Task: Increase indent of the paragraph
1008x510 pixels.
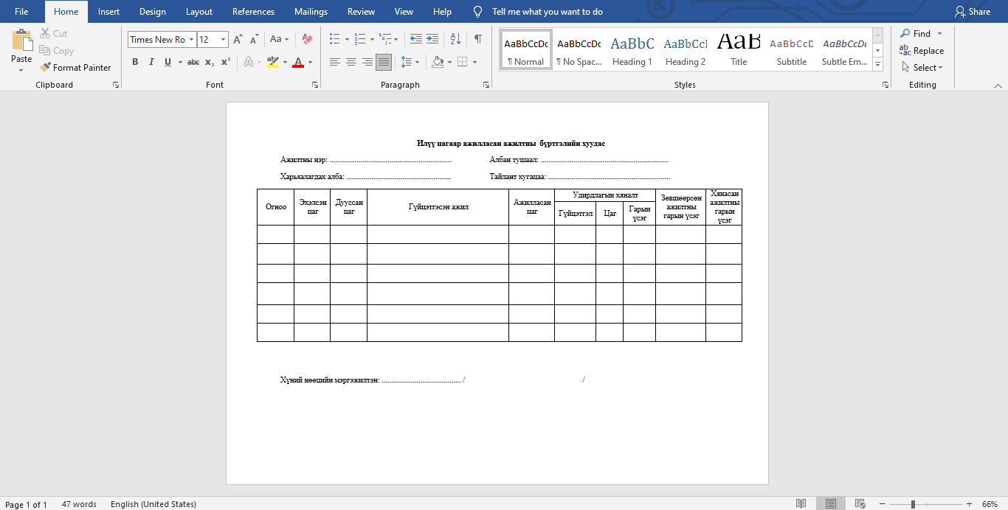Action: point(432,39)
